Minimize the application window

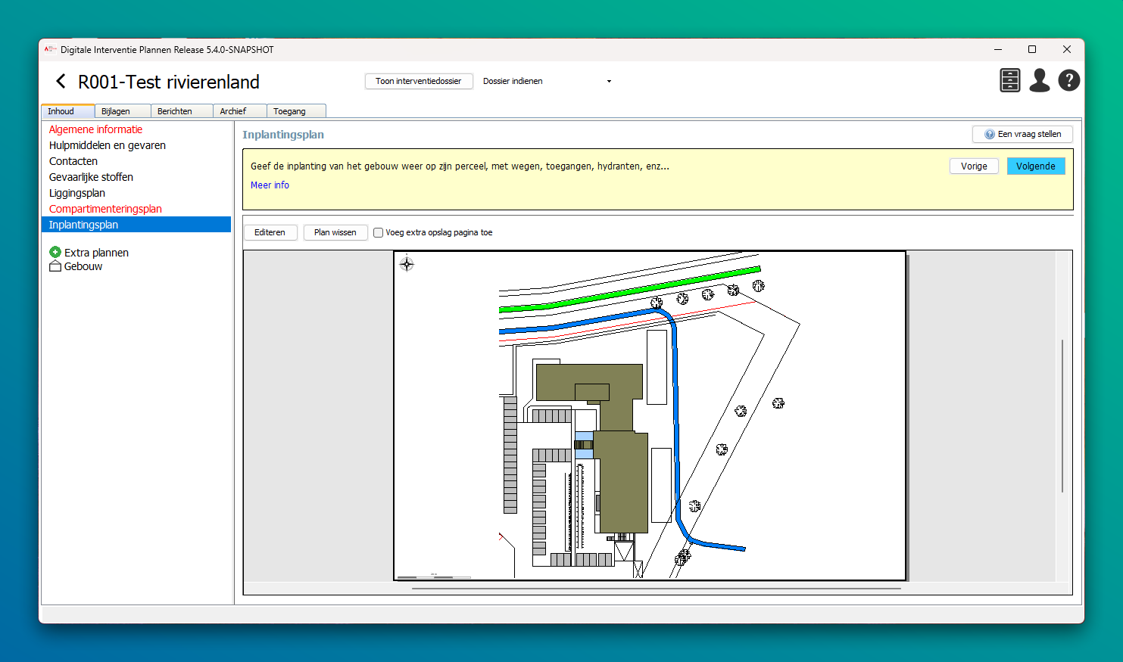(997, 49)
